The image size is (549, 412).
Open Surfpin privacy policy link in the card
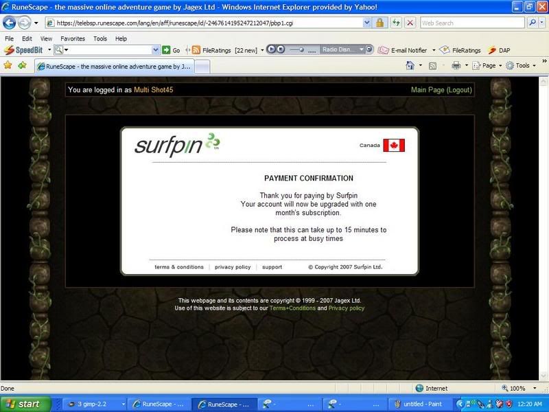[233, 267]
